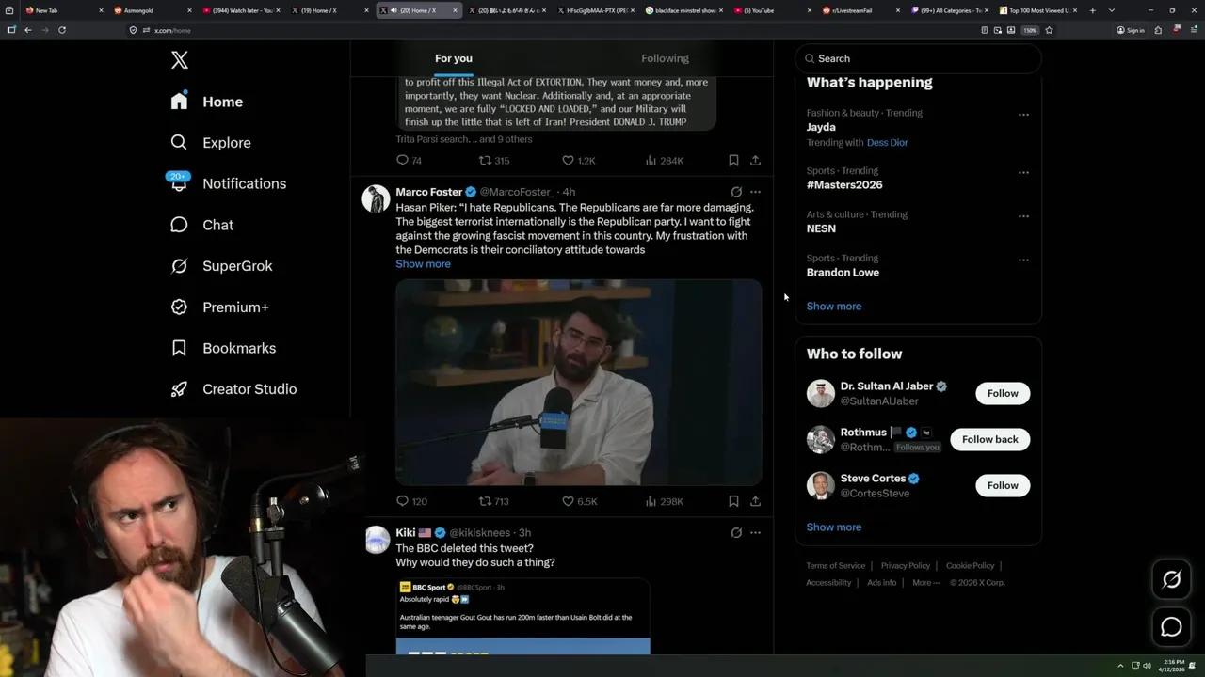Click the Search input field
The height and width of the screenshot is (677, 1205).
click(x=919, y=58)
